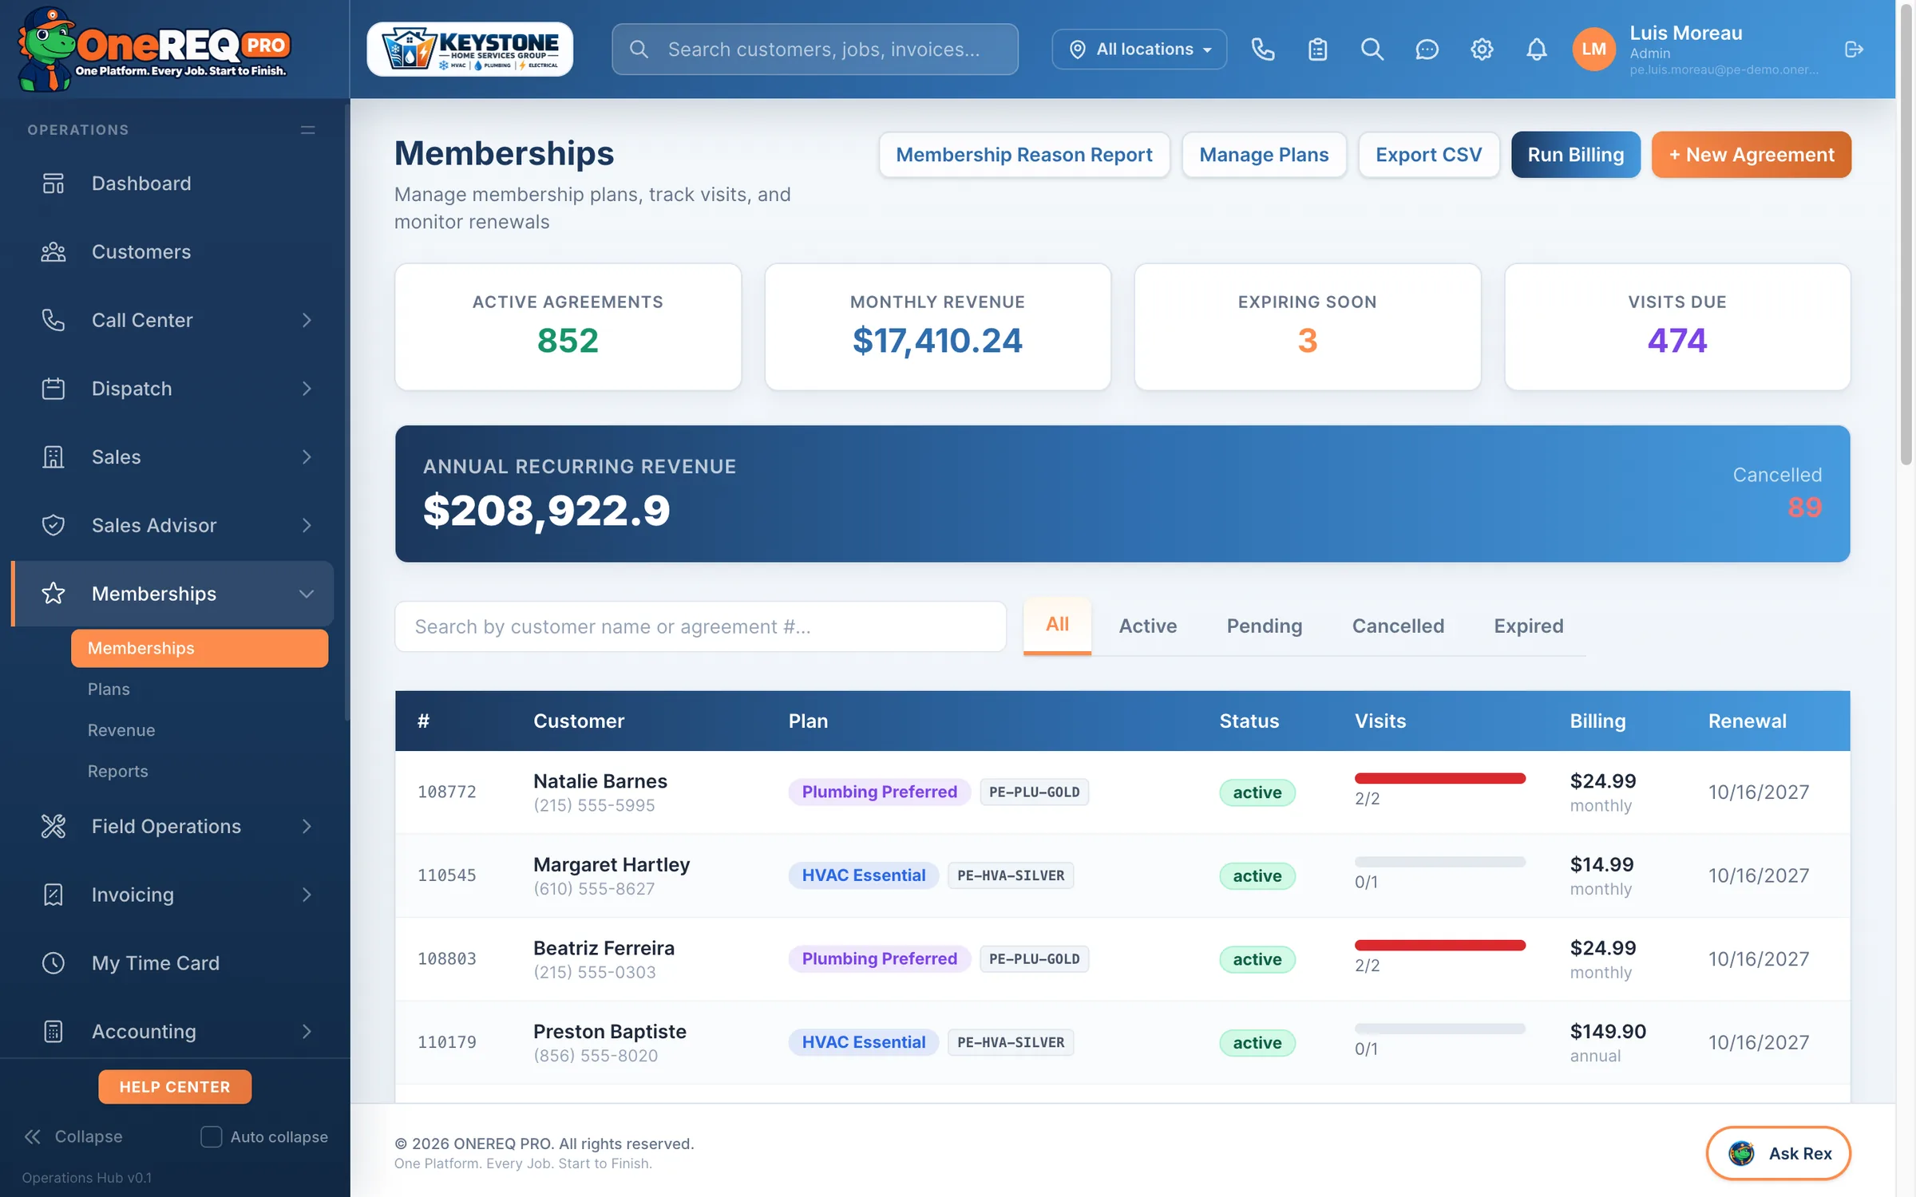Click the Customers people icon
The image size is (1916, 1197).
[x=53, y=252]
